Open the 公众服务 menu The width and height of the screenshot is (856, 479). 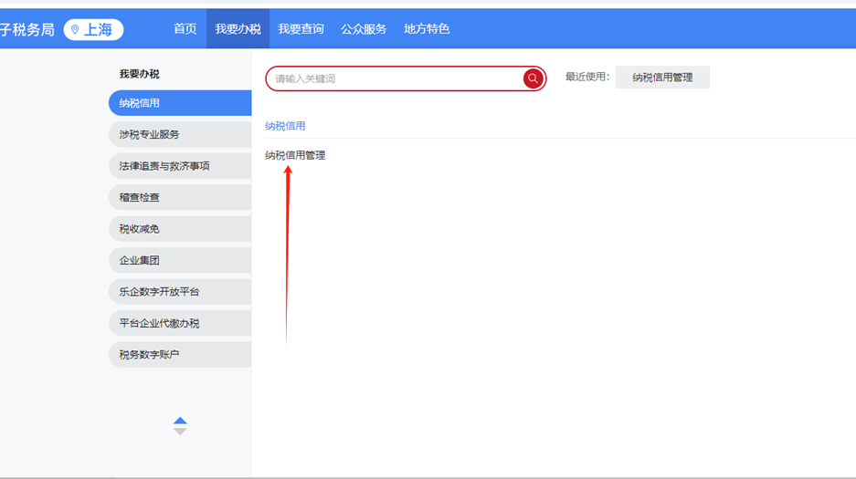[364, 29]
